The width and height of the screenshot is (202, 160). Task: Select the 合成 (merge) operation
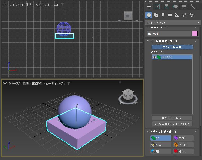pyautogui.click(x=183, y=138)
